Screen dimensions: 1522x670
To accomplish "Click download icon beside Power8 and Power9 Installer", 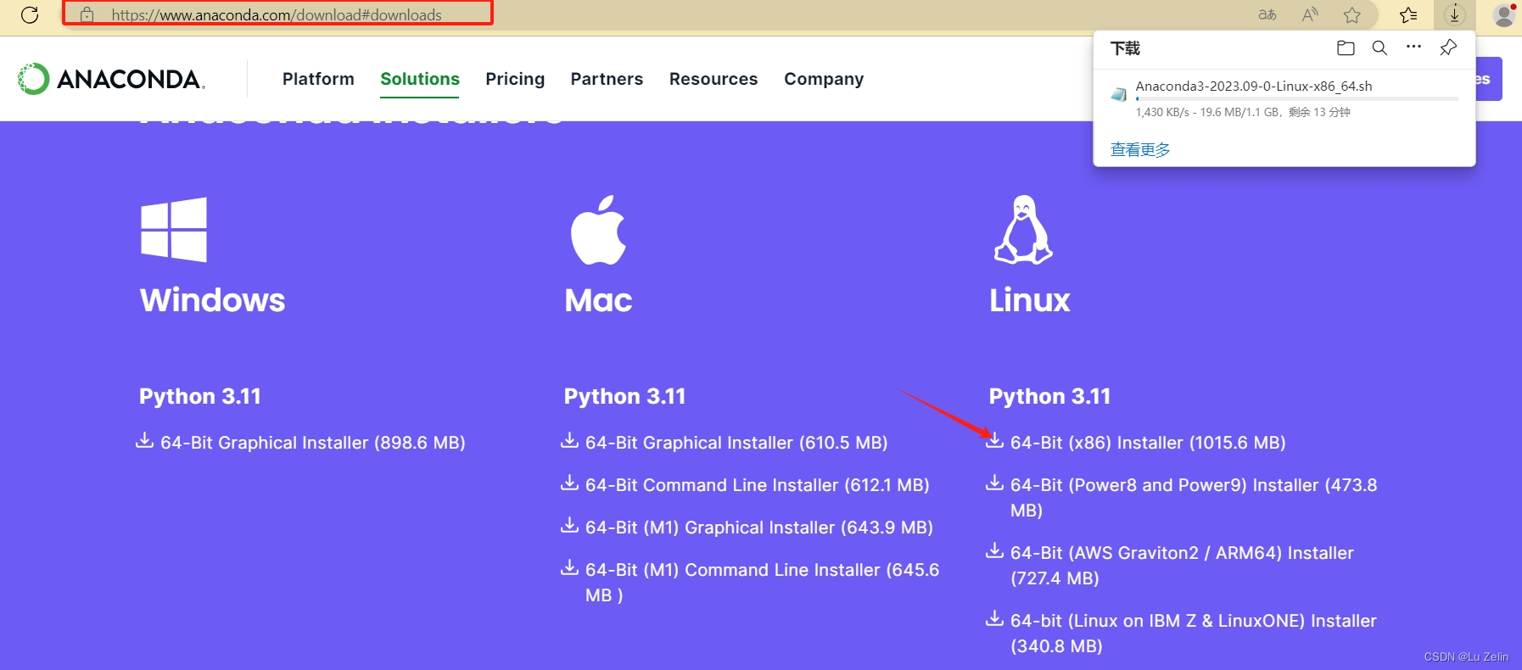I will pos(995,483).
